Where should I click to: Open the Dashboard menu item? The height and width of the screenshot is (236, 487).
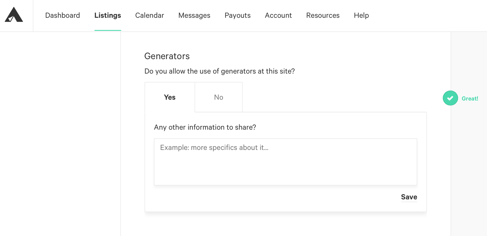coord(63,15)
